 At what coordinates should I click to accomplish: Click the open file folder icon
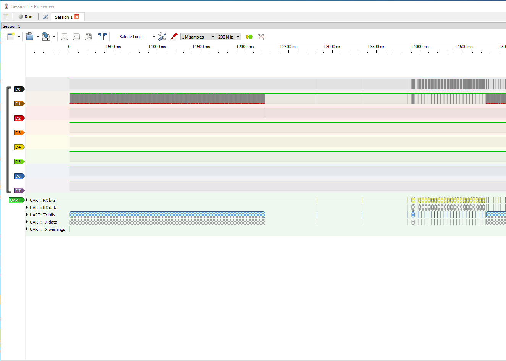click(29, 37)
